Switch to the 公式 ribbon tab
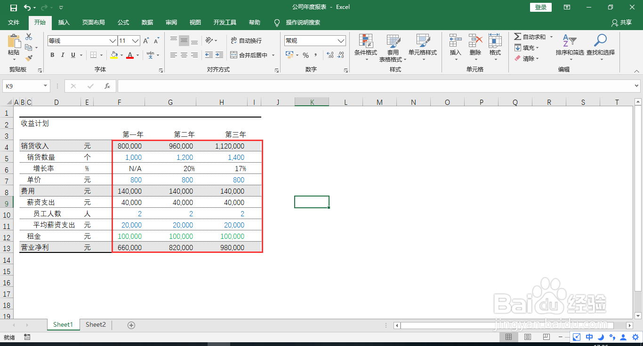The height and width of the screenshot is (346, 643). coord(123,22)
